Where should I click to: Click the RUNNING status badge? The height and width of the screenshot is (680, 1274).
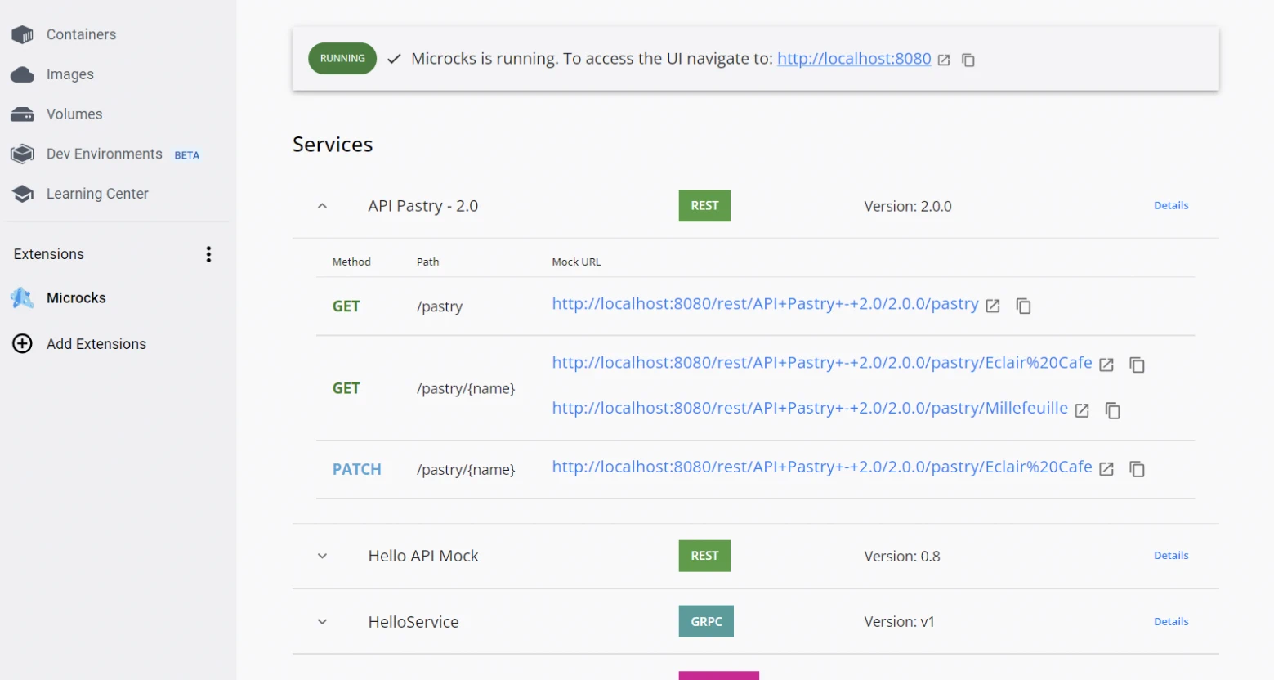tap(342, 59)
